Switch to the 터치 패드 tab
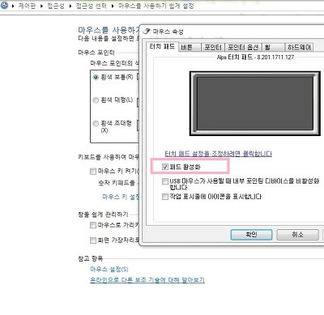Viewport: 324px width, 315px height. [162, 46]
